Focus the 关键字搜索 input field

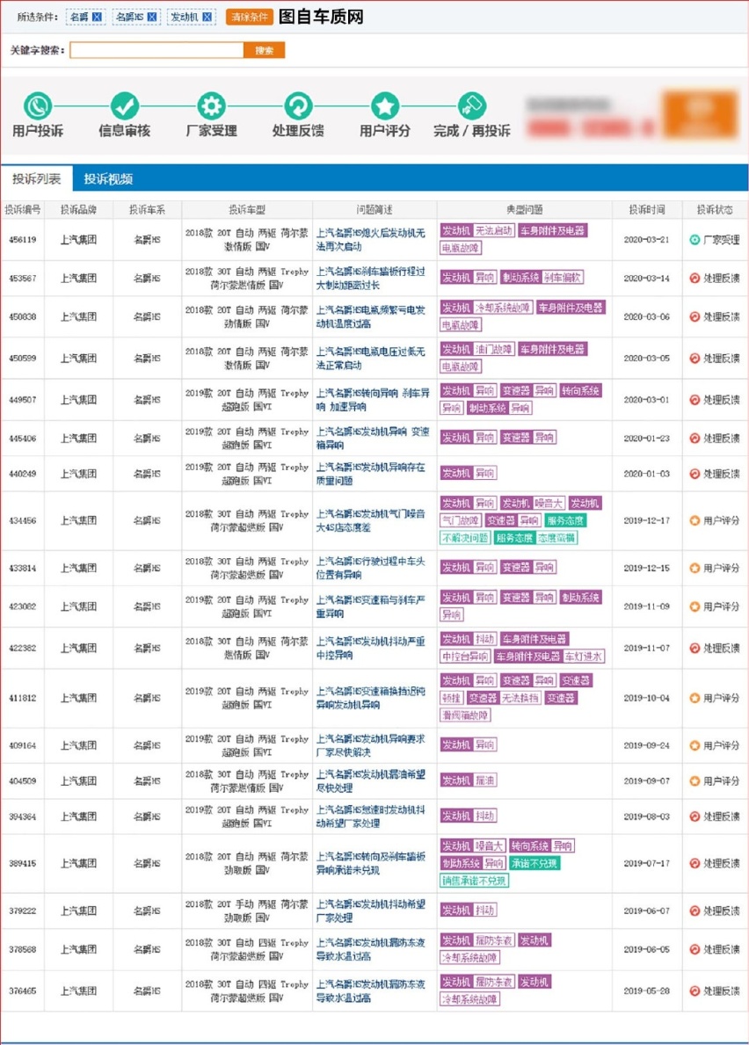pyautogui.click(x=156, y=50)
